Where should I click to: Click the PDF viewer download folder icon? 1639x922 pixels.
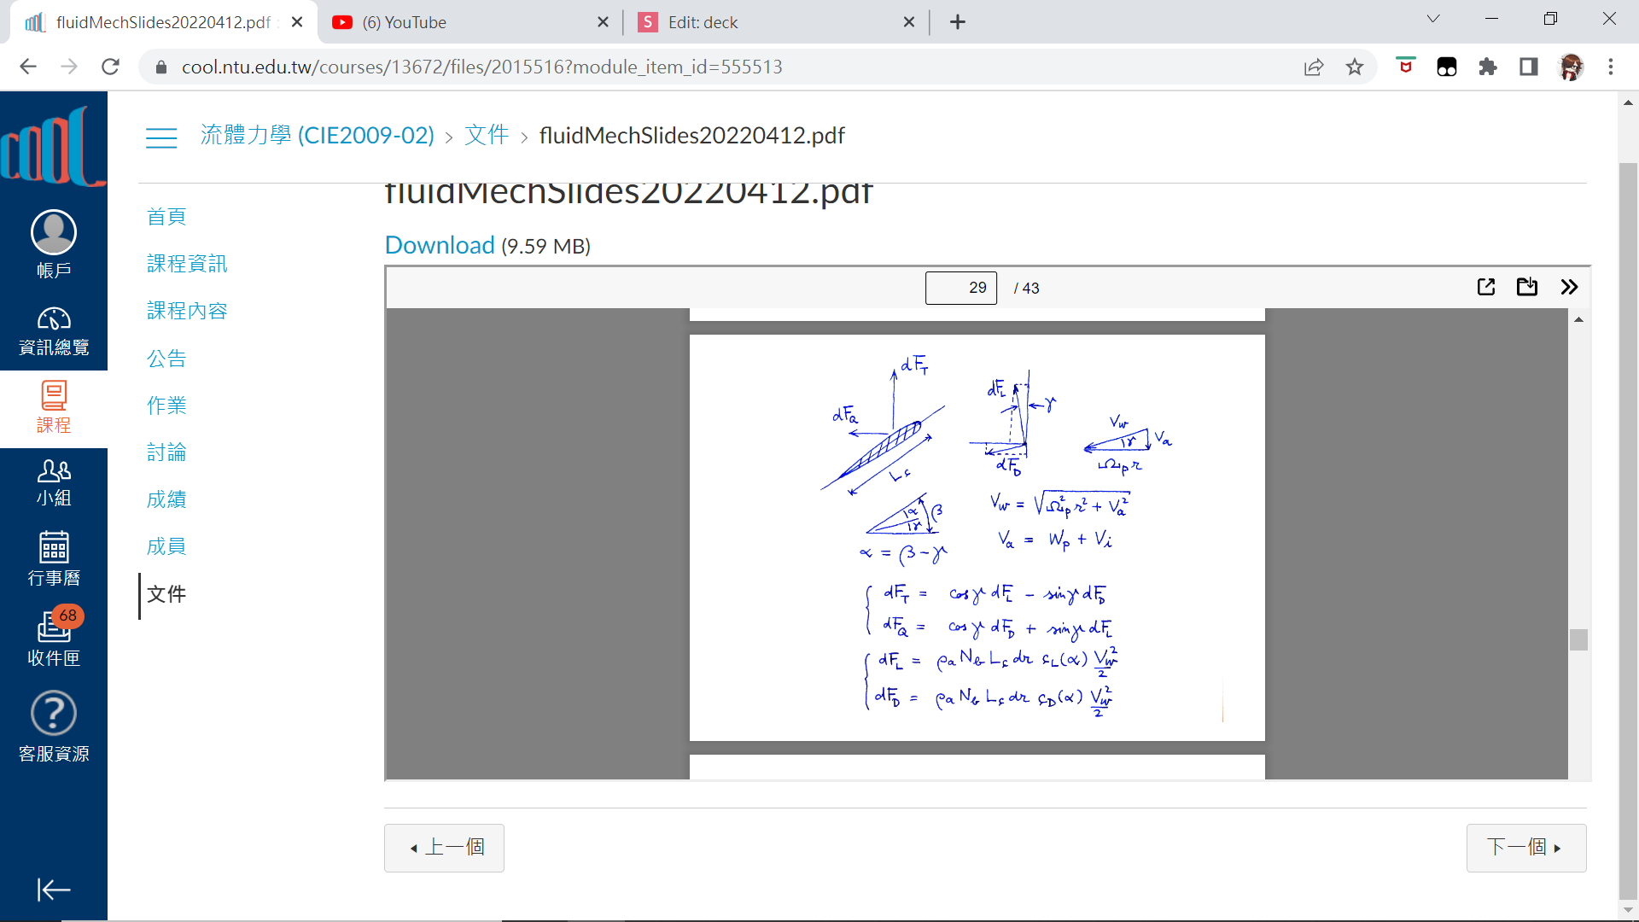1526,287
